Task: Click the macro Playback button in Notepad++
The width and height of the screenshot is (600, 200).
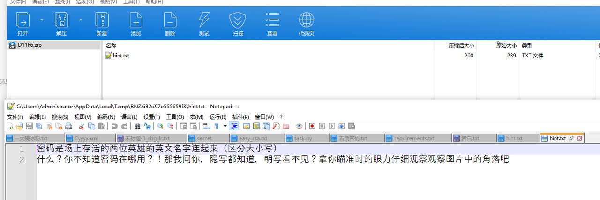Action: (x=332, y=126)
